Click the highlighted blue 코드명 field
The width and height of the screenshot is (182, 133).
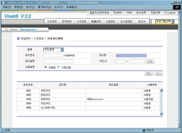click(131, 55)
